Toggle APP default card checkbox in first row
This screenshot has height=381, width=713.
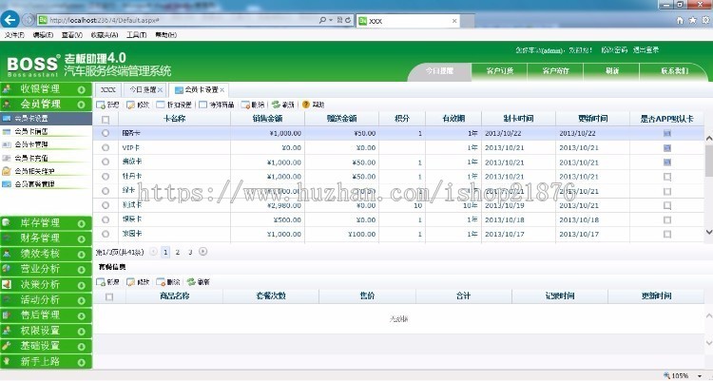[667, 134]
